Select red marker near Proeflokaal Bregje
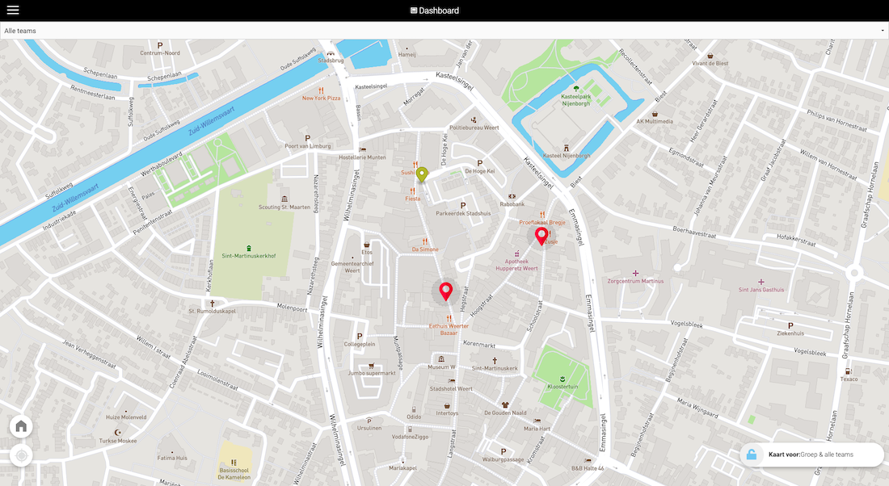The width and height of the screenshot is (889, 486). [541, 235]
